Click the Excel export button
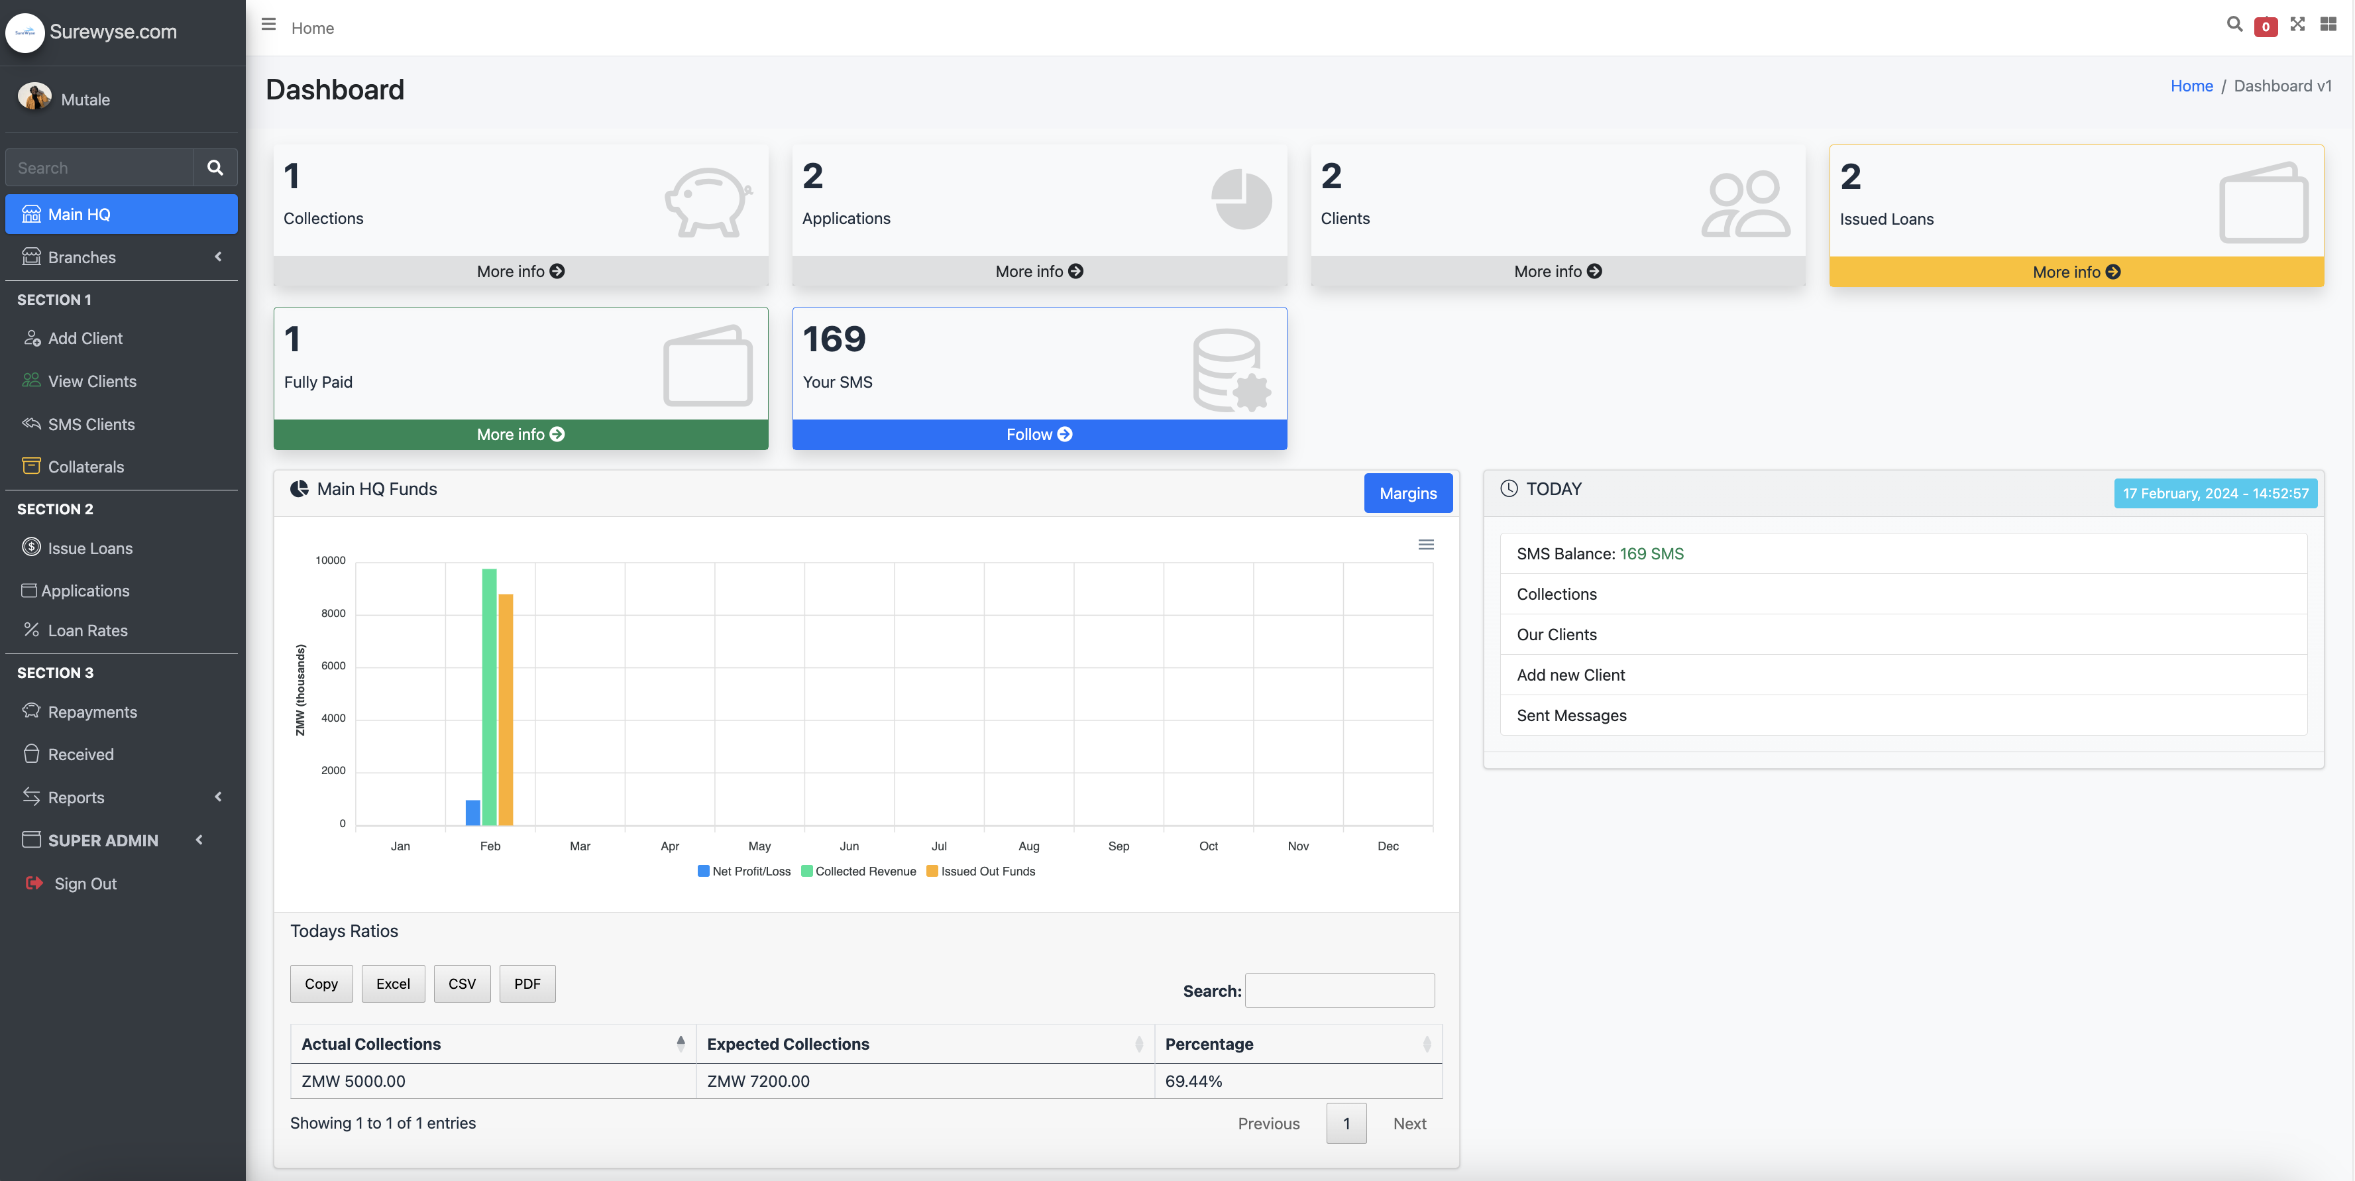Image resolution: width=2355 pixels, height=1181 pixels. [393, 984]
